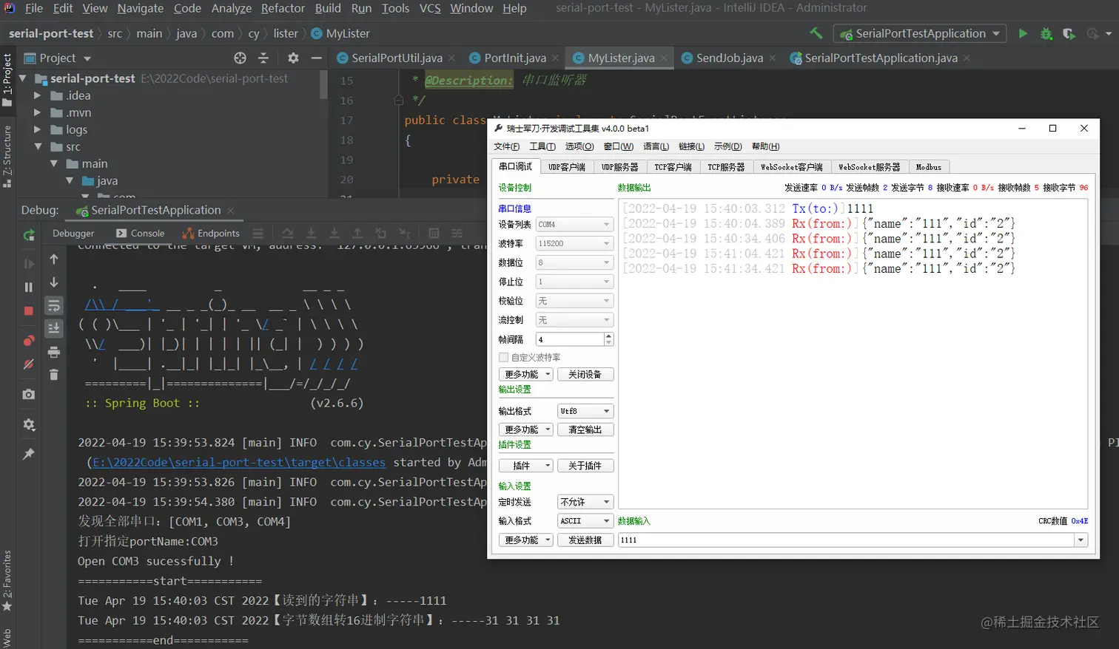
Task: Click the 清空输出 button
Action: pyautogui.click(x=585, y=429)
